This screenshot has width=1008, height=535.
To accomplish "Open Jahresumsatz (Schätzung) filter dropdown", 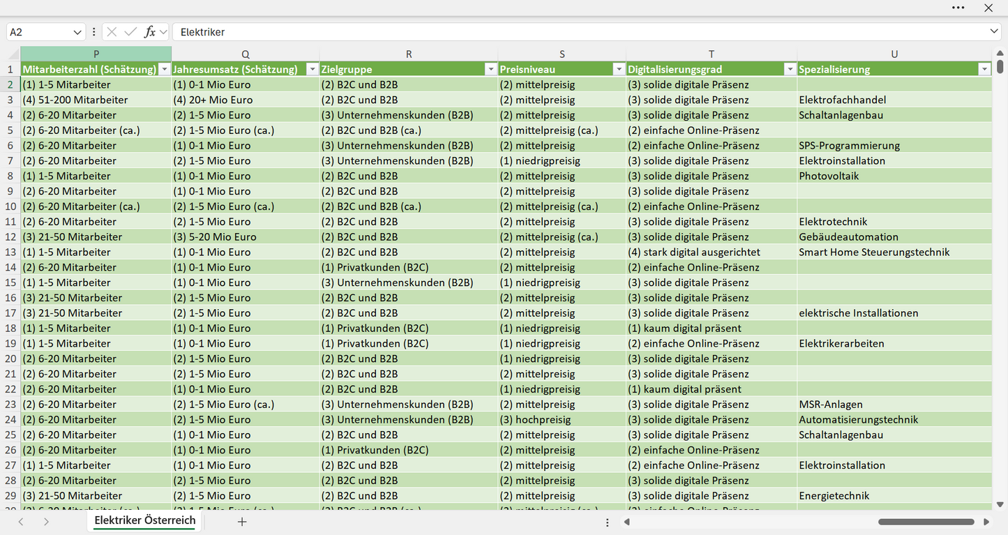I will [x=312, y=69].
